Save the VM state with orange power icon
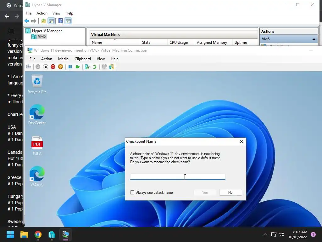322x242 pixels. pos(61,67)
